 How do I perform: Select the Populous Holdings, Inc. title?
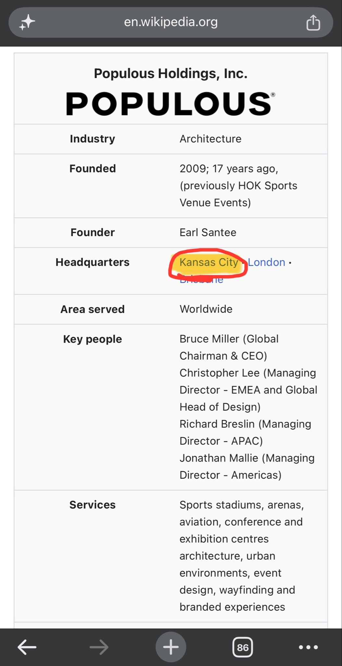pos(171,73)
